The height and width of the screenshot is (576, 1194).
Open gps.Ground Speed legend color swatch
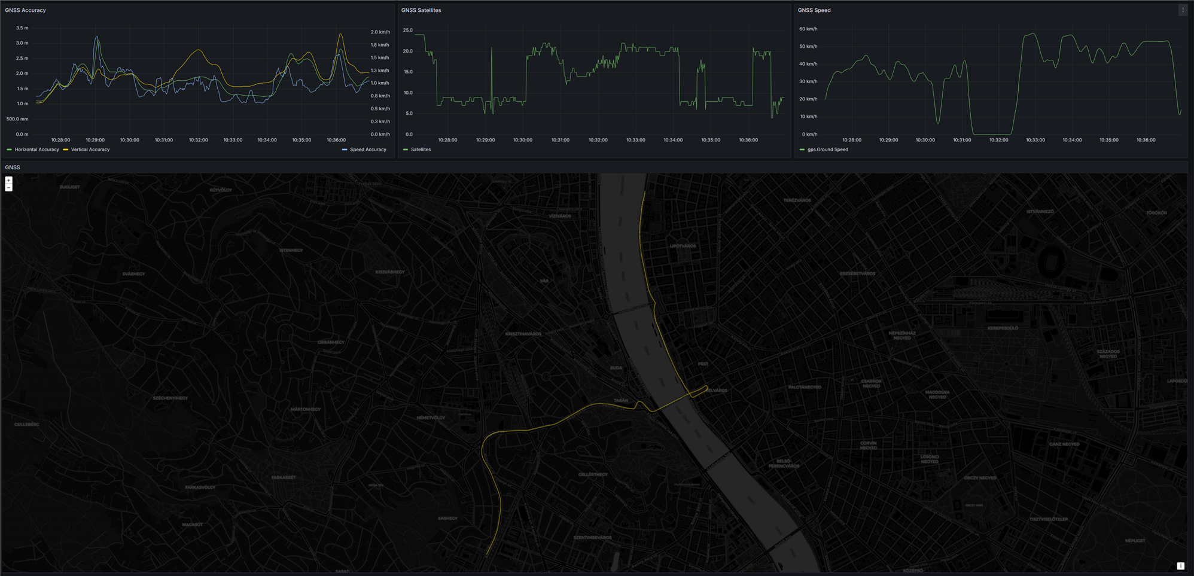tap(802, 150)
